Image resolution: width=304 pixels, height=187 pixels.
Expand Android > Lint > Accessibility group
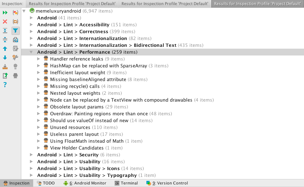pos(31,25)
